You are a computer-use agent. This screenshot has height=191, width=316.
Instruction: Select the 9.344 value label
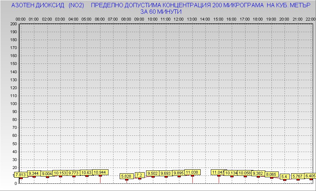coord(34,173)
